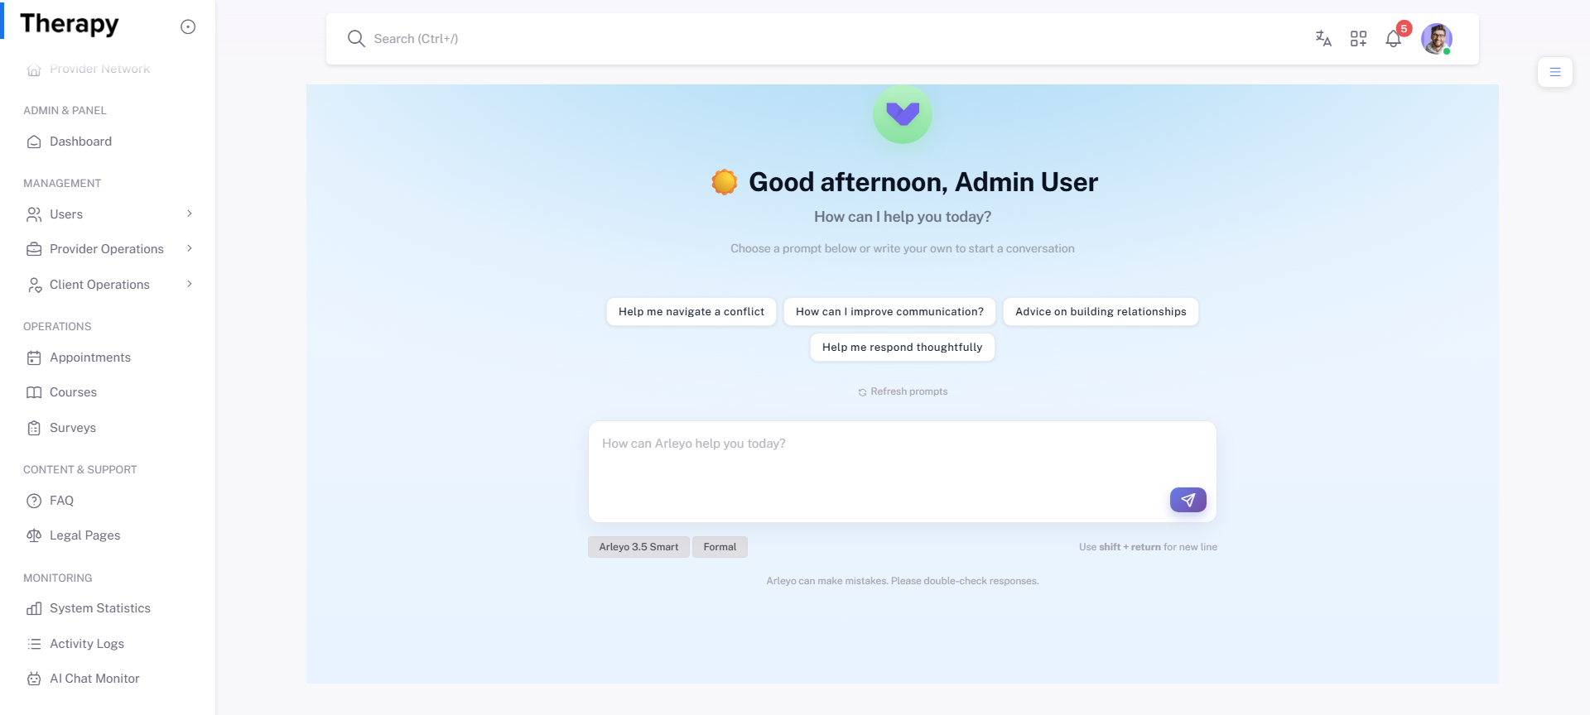The height and width of the screenshot is (715, 1590).
Task: Open FAQ menu item
Action: pyautogui.click(x=108, y=501)
